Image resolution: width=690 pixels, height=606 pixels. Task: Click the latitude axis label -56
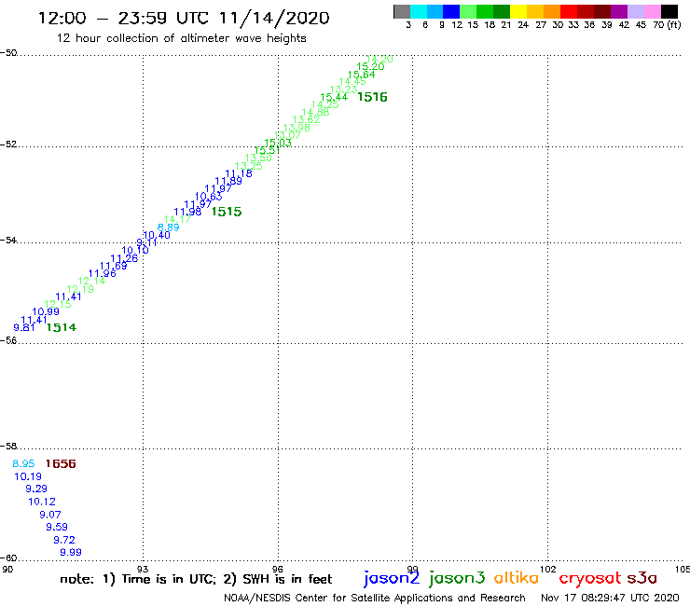tap(8, 340)
